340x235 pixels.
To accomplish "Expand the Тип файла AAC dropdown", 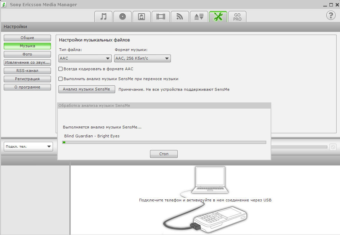I will click(85, 58).
